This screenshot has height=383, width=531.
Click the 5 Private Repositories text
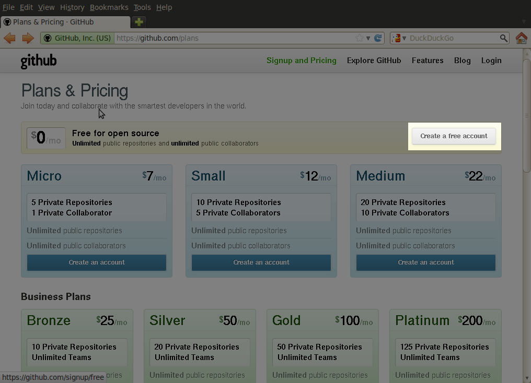click(x=72, y=202)
